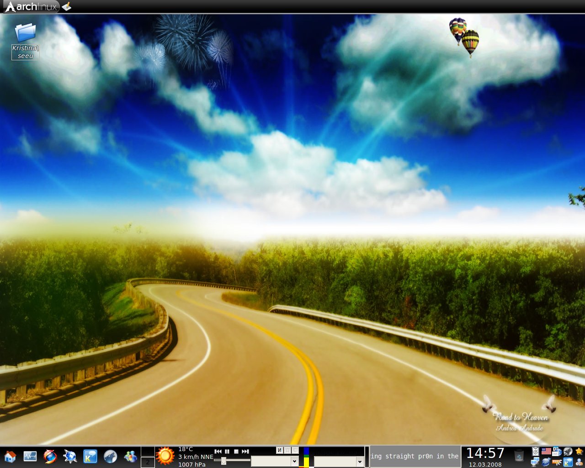The width and height of the screenshot is (585, 468).
Task: Launch Firefox from the panel
Action: (x=50, y=456)
